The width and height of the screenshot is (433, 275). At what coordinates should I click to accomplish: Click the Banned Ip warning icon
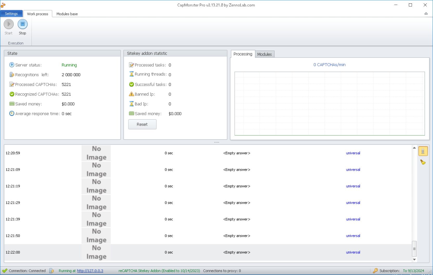pyautogui.click(x=131, y=94)
